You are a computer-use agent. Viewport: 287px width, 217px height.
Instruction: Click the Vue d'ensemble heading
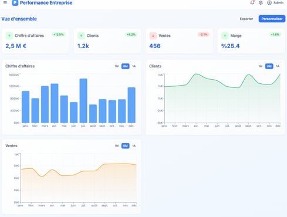click(19, 19)
